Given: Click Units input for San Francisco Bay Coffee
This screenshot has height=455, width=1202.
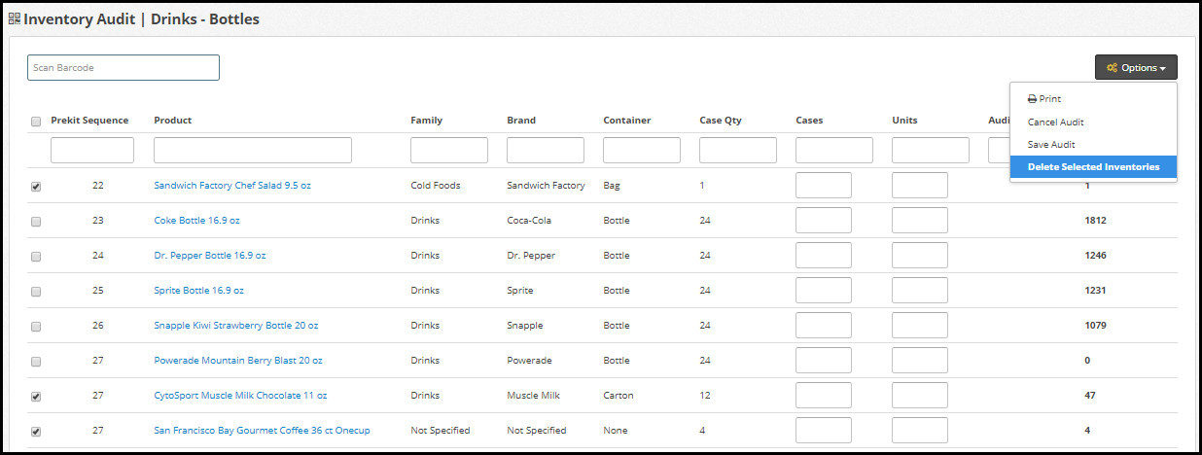Looking at the screenshot, I should pyautogui.click(x=920, y=430).
